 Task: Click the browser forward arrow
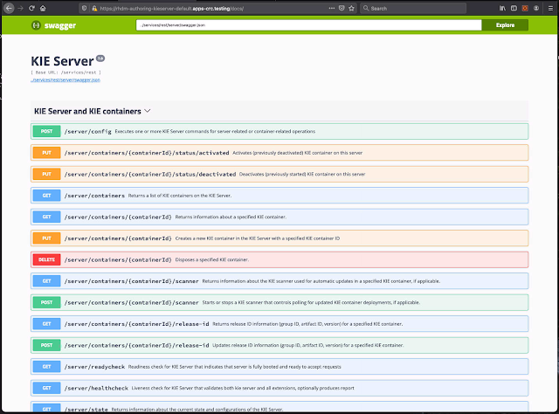[x=20, y=8]
